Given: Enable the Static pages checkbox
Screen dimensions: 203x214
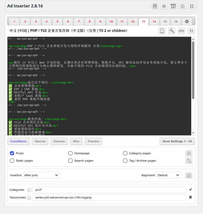Looking at the screenshot, I should 12,161.
